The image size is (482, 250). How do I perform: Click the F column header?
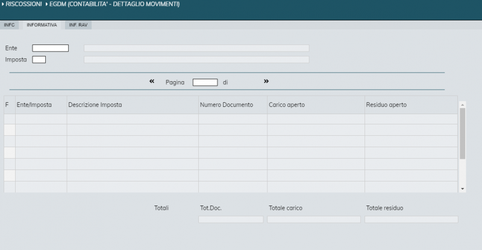[x=7, y=105]
